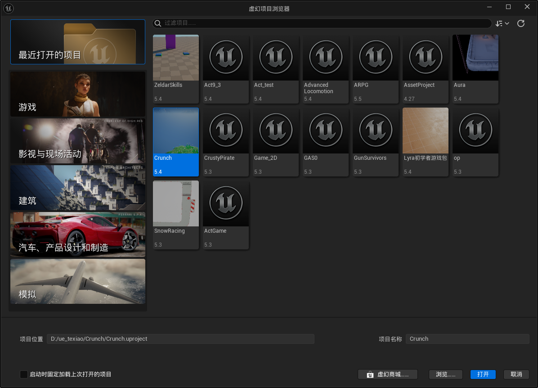The height and width of the screenshot is (388, 538).
Task: Open the 虚幻商城 marketplace button
Action: [388, 374]
